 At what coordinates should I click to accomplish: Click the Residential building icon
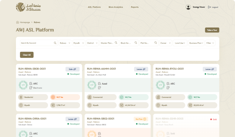pos(21,97)
